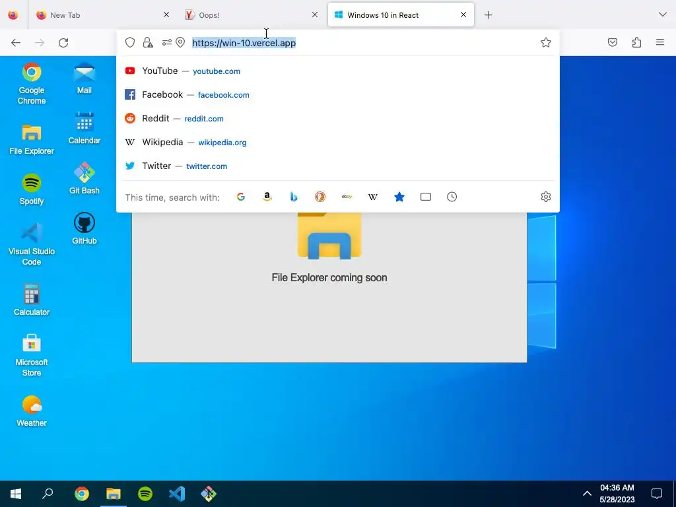Image resolution: width=676 pixels, height=507 pixels.
Task: Search this time with Amazon
Action: pos(267,197)
